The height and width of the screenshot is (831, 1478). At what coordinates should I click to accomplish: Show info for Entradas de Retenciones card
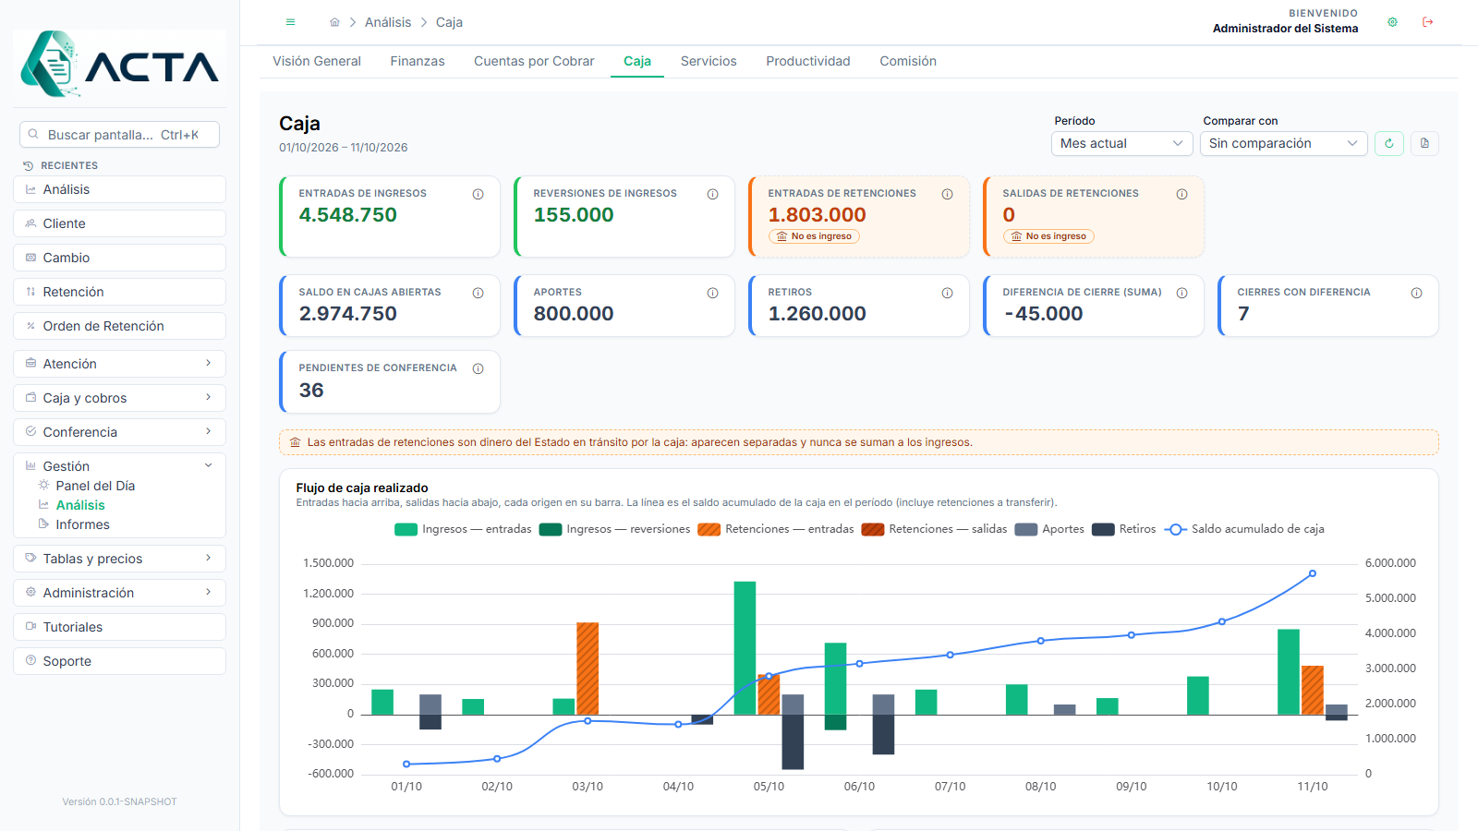[x=948, y=194]
